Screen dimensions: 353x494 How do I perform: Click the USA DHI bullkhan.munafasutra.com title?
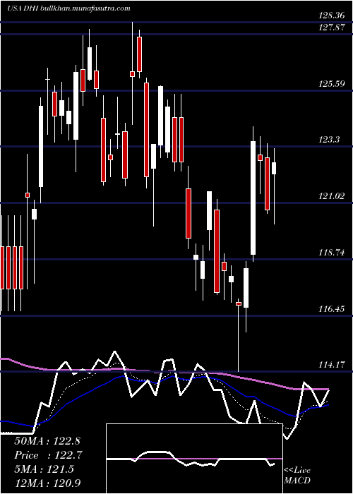coord(68,8)
